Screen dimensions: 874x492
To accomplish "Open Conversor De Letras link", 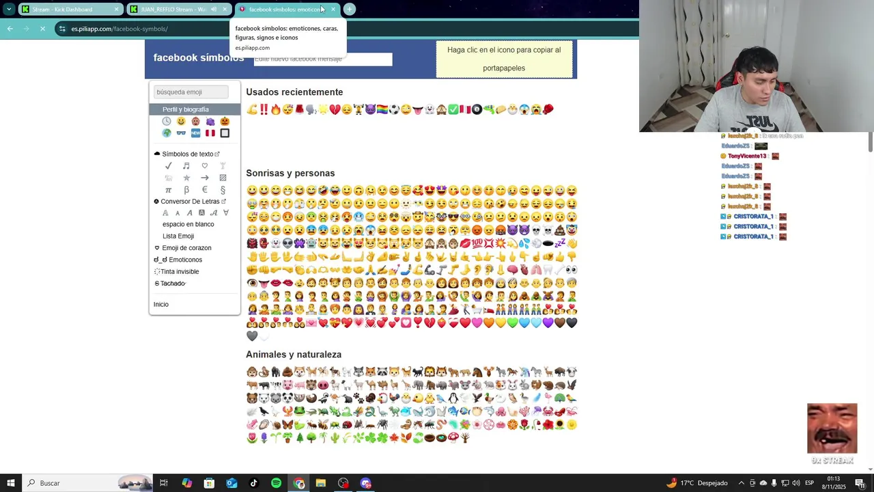I will point(190,202).
